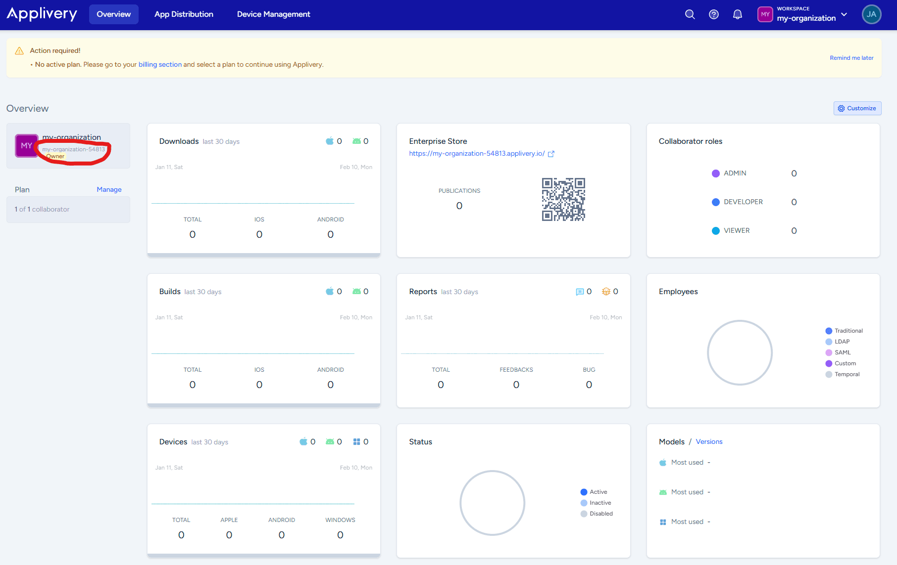Click the Android icon in Builds card
This screenshot has width=897, height=565.
tap(356, 292)
